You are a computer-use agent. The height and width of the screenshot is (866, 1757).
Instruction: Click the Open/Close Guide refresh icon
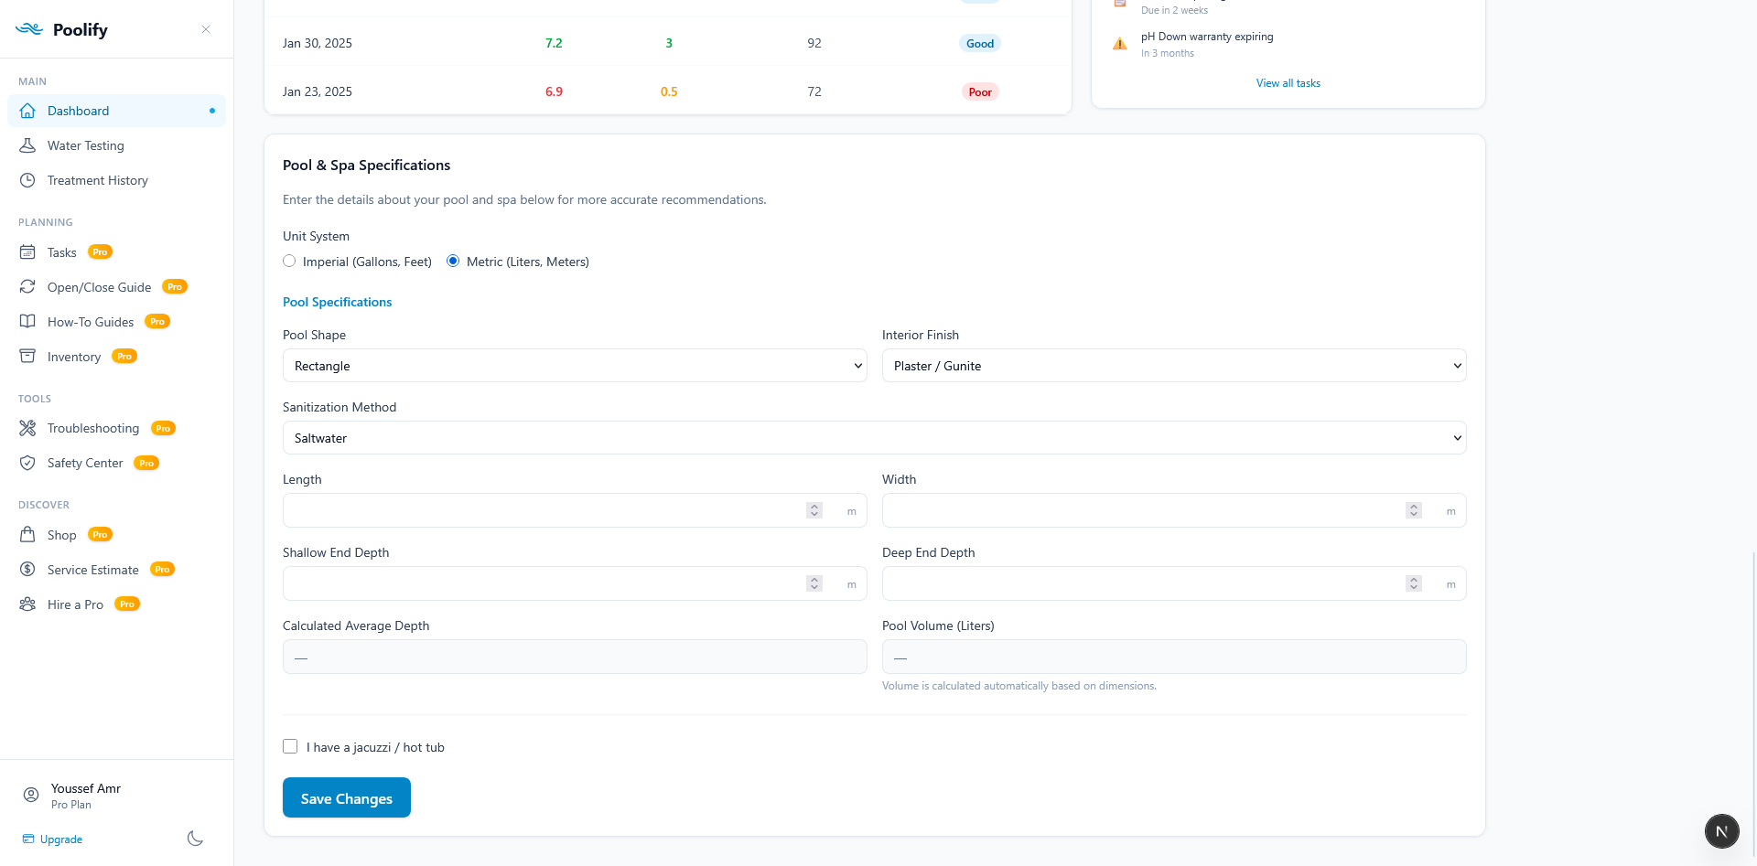[x=27, y=287]
